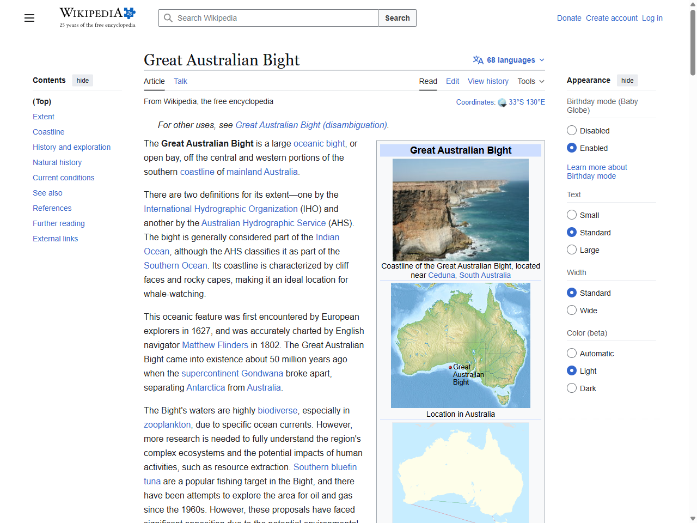
Task: Jump to Current conditions section
Action: point(63,178)
